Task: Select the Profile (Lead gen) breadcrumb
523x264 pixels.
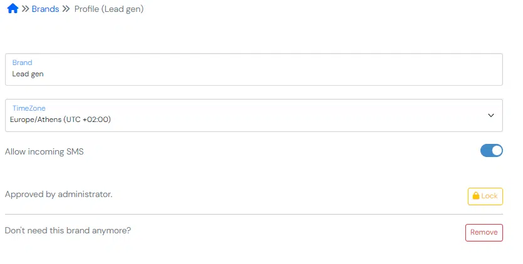Action: [x=109, y=9]
